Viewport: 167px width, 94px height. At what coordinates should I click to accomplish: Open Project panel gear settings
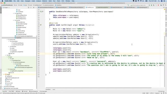[x=34, y=8]
